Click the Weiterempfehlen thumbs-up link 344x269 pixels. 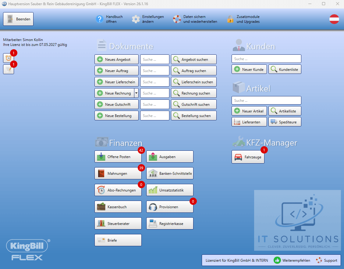(x=292, y=260)
